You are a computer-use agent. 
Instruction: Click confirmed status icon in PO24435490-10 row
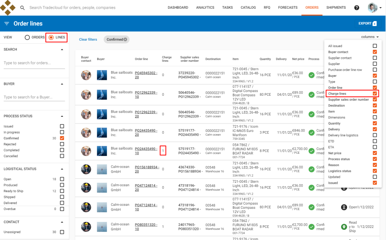tap(311, 151)
